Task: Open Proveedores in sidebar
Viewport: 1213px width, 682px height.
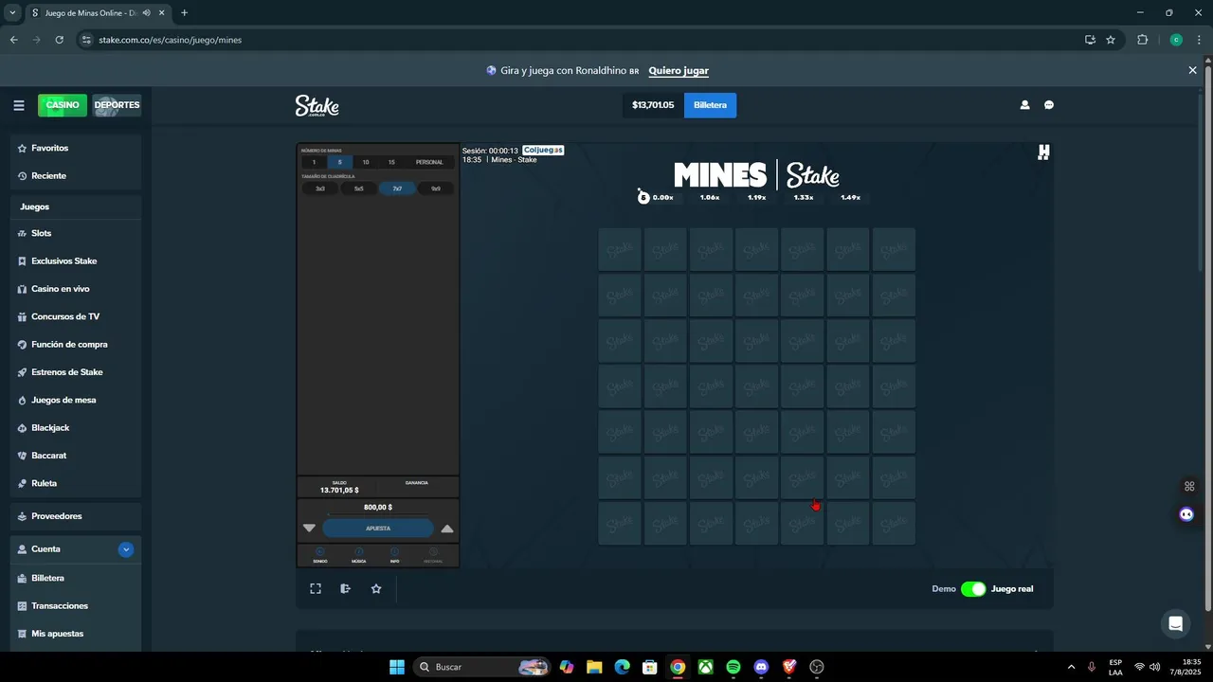Action: [x=76, y=516]
